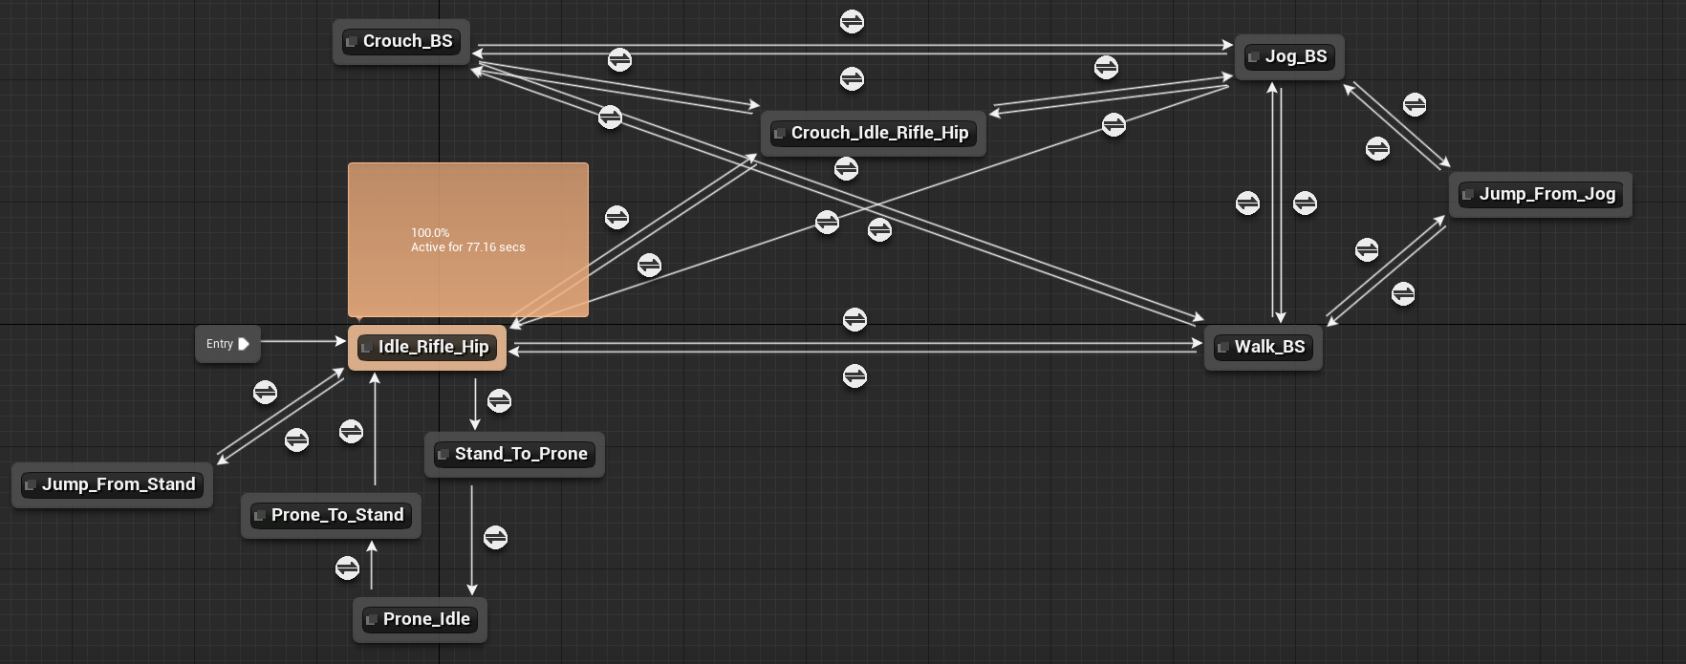Select the Prone_Idle state node
1686x664 pixels.
click(420, 619)
